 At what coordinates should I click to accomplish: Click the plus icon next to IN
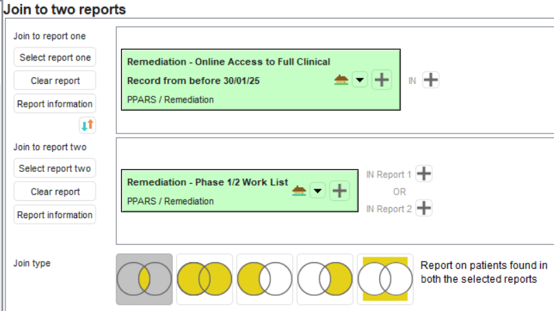431,80
